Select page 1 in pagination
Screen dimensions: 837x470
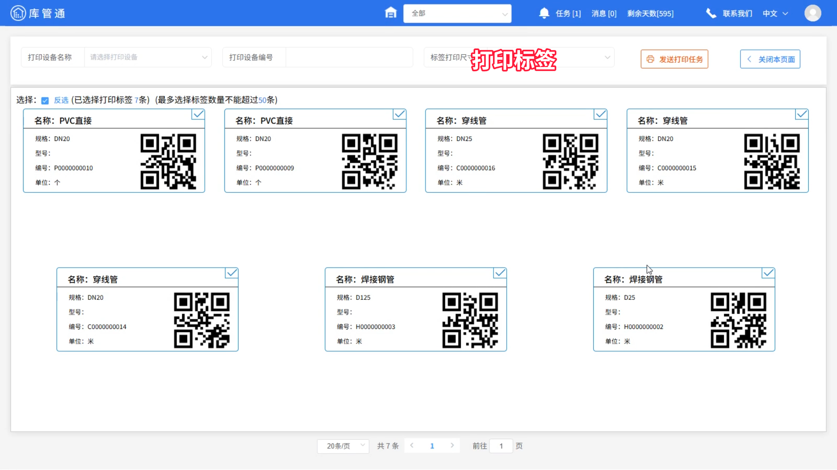432,446
